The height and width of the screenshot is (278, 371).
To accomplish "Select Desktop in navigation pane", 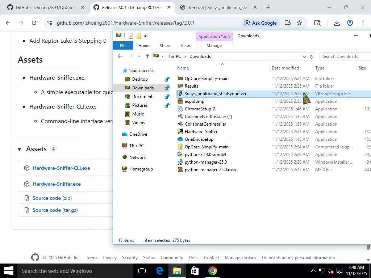I will click(x=140, y=79).
